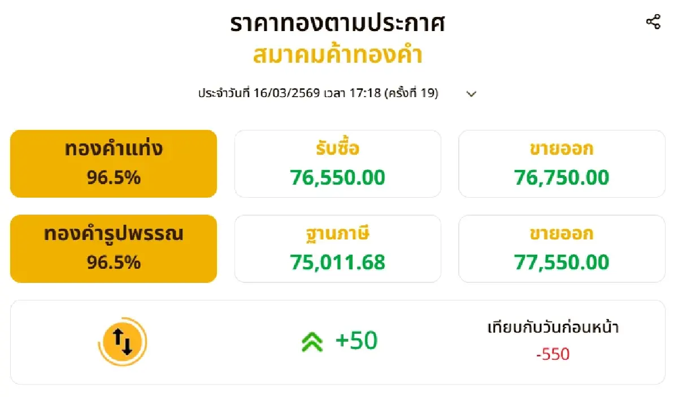678x397 pixels.
Task: Switch to ราคาทองตามประกาศ view
Action: [x=338, y=24]
